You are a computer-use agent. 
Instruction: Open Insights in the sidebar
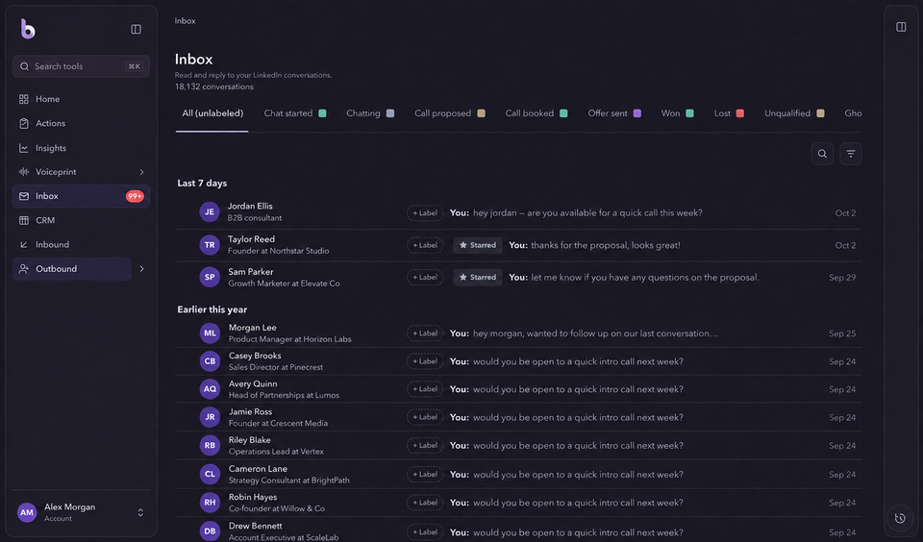coord(81,148)
